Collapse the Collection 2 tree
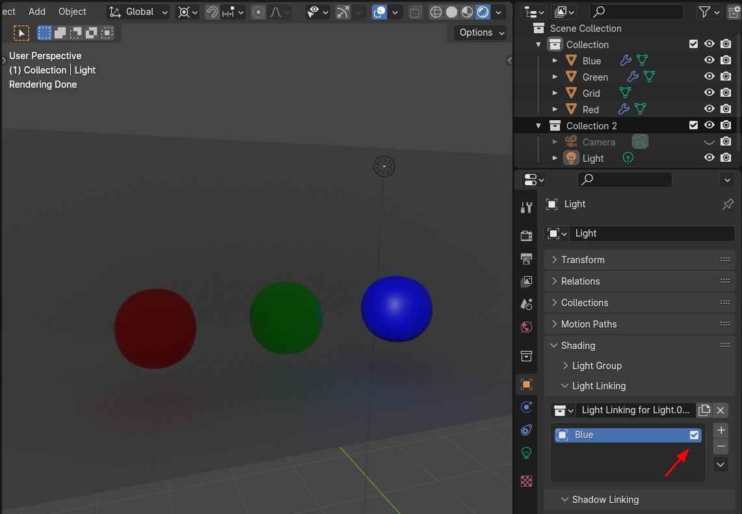Viewport: 742px width, 514px height. tap(538, 126)
